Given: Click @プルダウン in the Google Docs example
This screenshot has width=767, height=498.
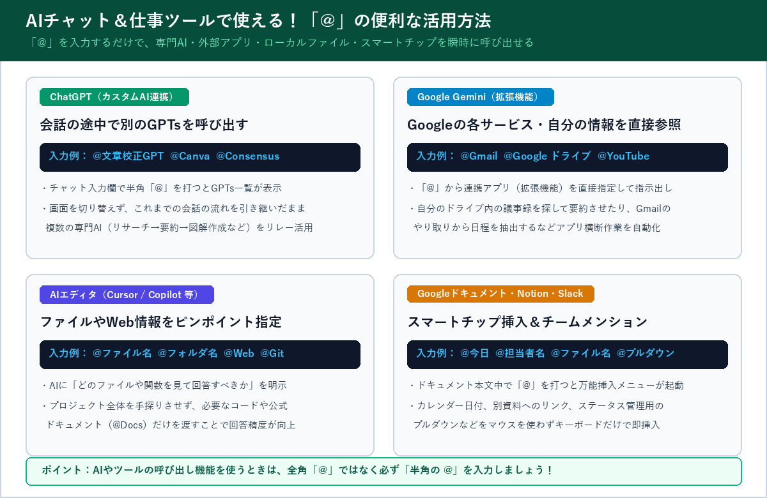Looking at the screenshot, I should coord(646,354).
